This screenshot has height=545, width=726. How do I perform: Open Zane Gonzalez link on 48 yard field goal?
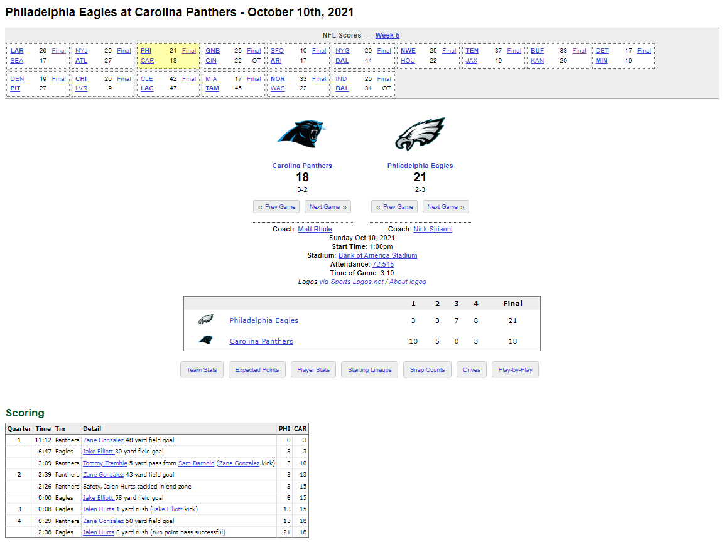tap(103, 440)
